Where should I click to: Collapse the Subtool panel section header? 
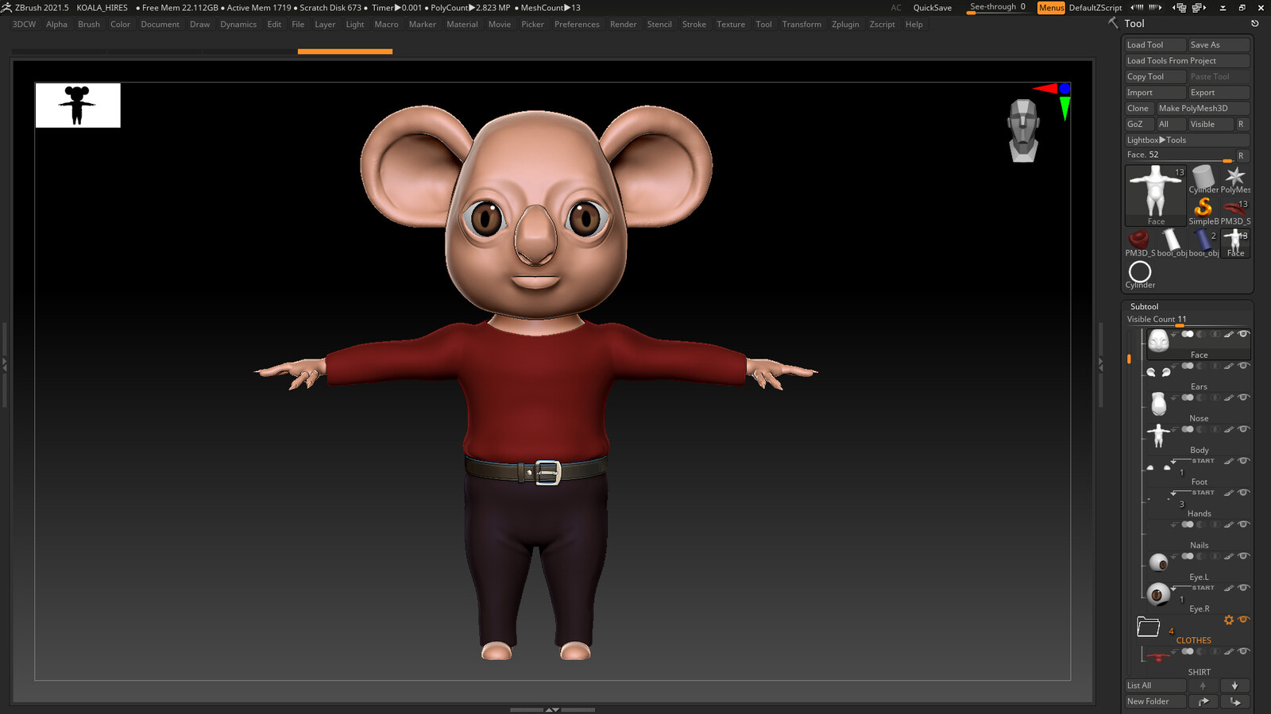pyautogui.click(x=1144, y=306)
